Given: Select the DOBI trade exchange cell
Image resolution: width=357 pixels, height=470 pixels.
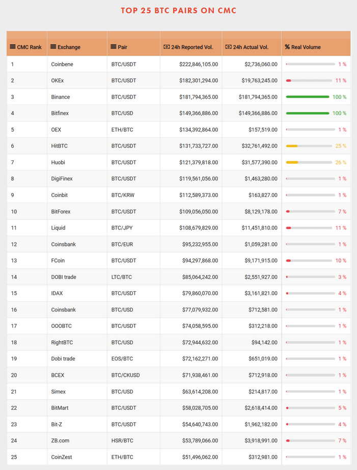Looking at the screenshot, I should 77,277.
